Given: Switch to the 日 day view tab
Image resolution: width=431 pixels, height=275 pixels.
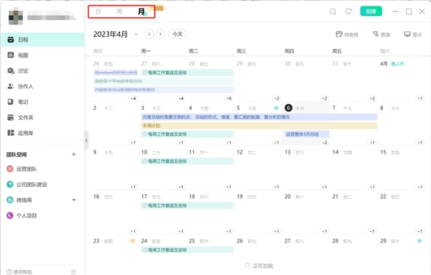Looking at the screenshot, I should [x=98, y=11].
